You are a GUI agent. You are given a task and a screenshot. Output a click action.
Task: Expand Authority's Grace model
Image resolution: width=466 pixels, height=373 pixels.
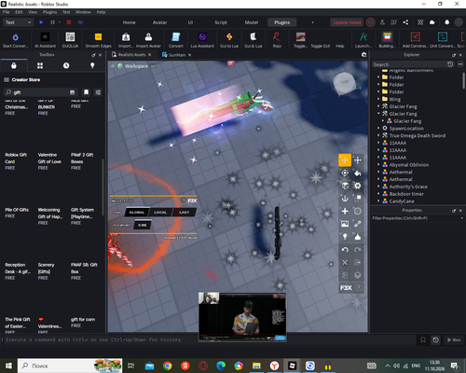click(x=378, y=186)
